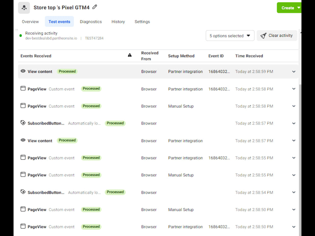Image resolution: width=315 pixels, height=236 pixels.
Task: Click the pixel data source icon beside title
Action: [24, 8]
